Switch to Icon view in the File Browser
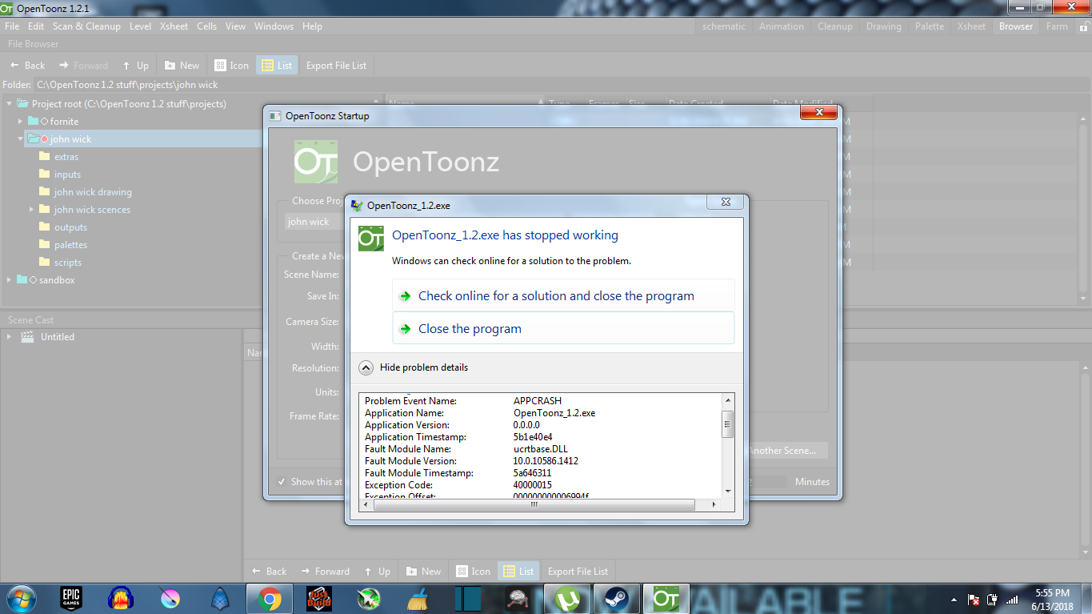Screen dimensions: 1092x614 pyautogui.click(x=230, y=65)
